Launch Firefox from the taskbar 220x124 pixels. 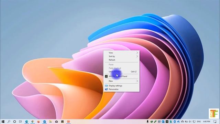pos(38,122)
